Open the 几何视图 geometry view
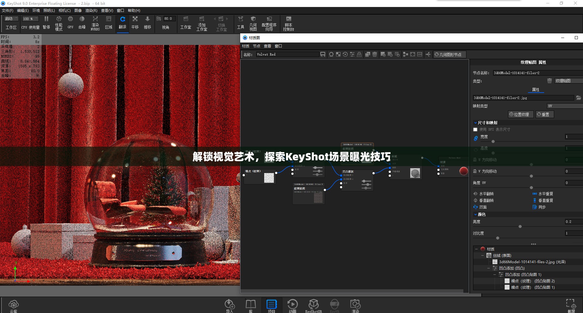 [253, 23]
